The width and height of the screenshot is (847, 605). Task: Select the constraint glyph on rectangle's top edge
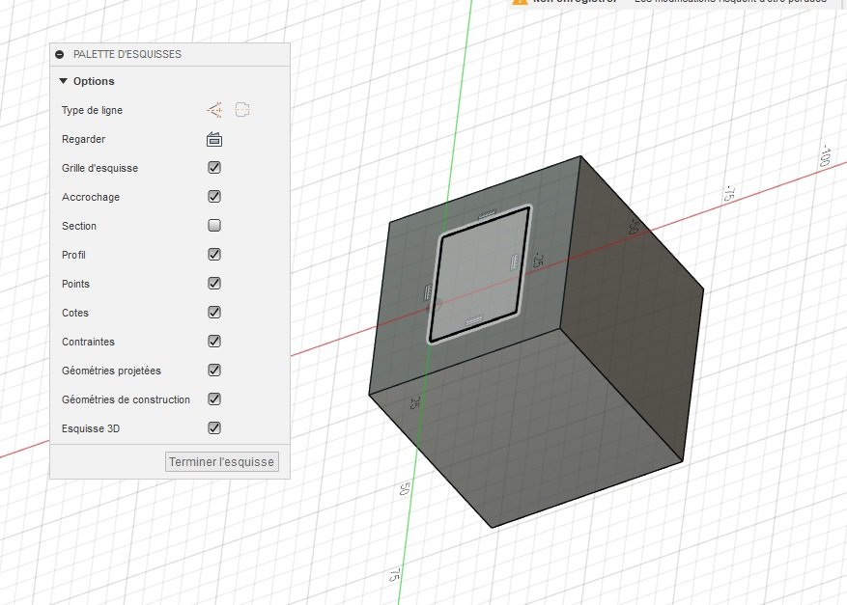(x=487, y=215)
